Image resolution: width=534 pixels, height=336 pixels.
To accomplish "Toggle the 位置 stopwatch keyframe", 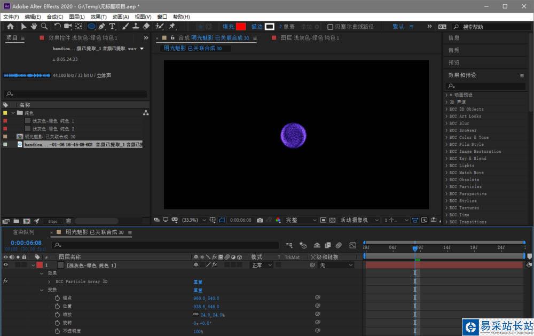I will [57, 307].
